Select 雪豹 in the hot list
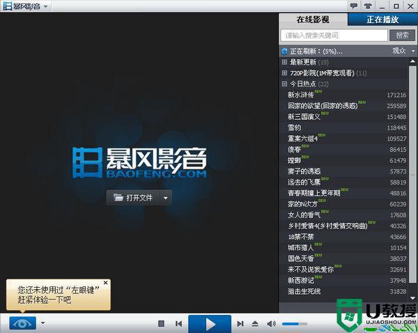418x333 pixels. click(344, 127)
